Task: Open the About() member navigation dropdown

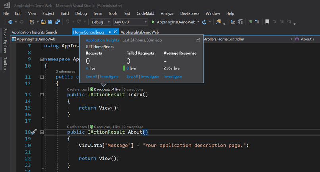Action: pyautogui.click(x=307, y=39)
